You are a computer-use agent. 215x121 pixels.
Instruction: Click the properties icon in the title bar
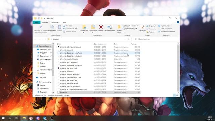click(x=39, y=18)
